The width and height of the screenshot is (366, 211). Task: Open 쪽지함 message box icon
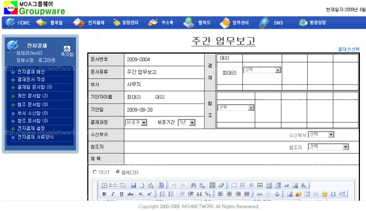click(x=67, y=51)
